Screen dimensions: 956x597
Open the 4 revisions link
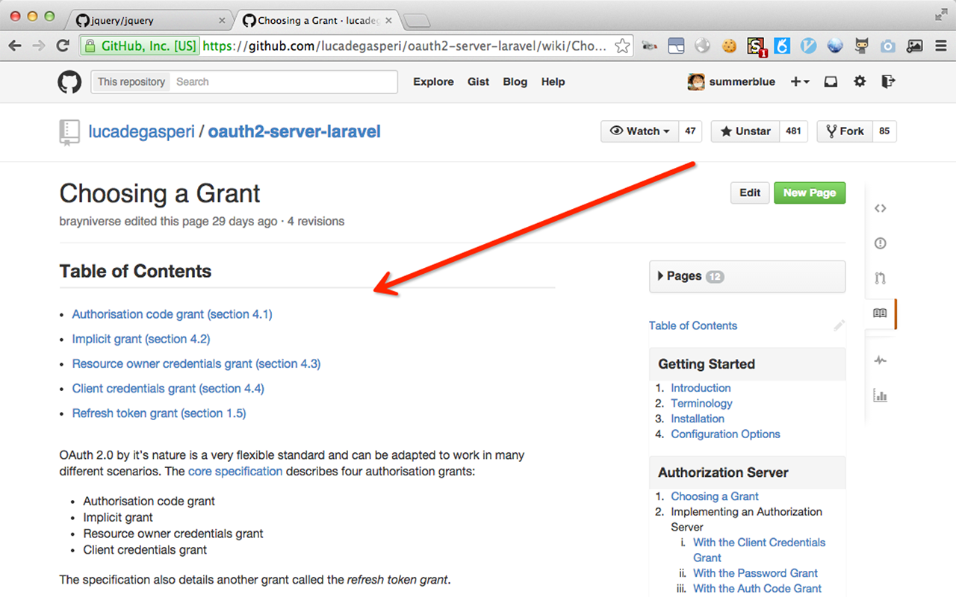pos(316,221)
